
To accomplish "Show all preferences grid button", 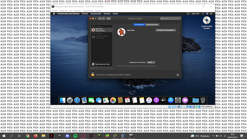I will coord(109,18).
